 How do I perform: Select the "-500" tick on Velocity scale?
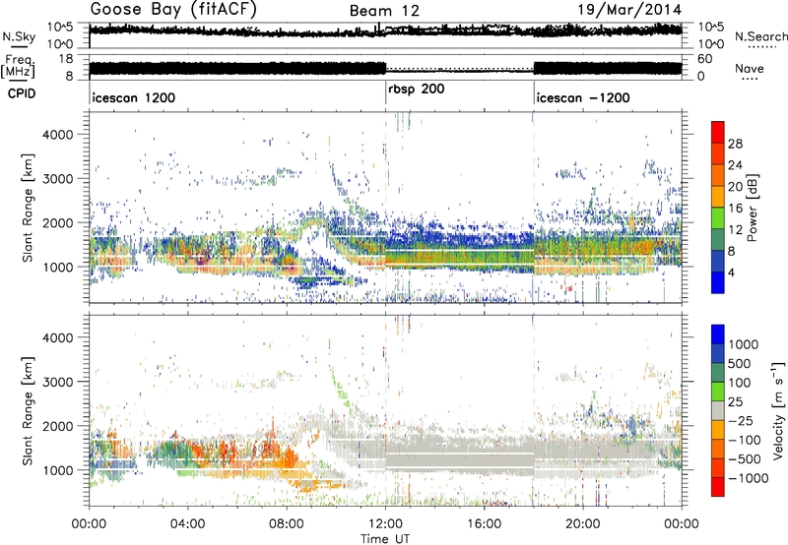[745, 458]
